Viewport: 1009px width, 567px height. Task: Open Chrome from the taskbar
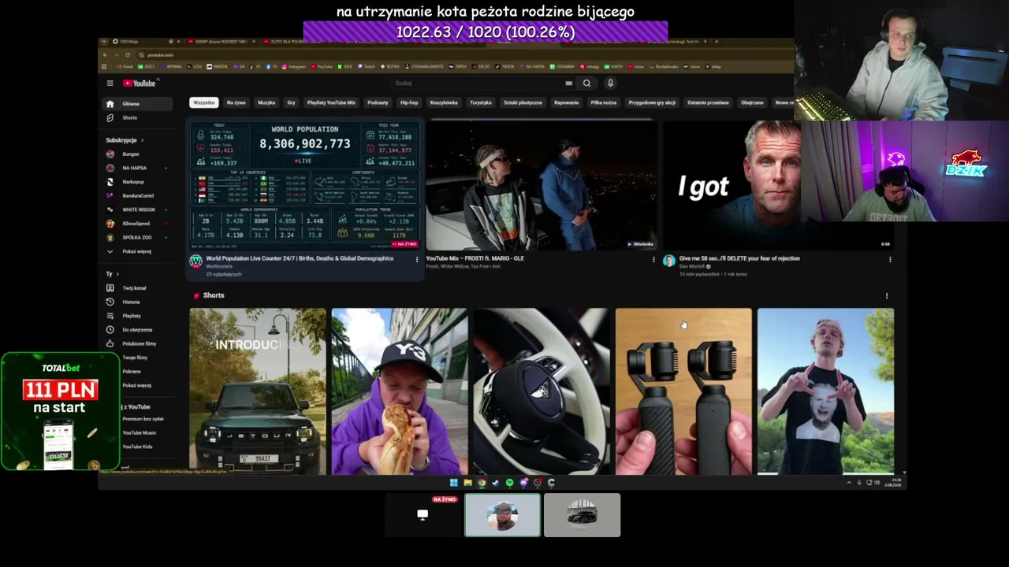[x=482, y=483]
